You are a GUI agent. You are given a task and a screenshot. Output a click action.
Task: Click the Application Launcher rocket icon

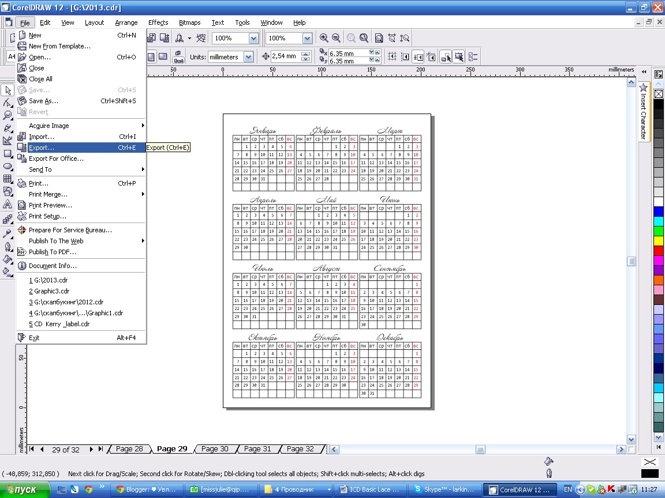click(x=180, y=38)
